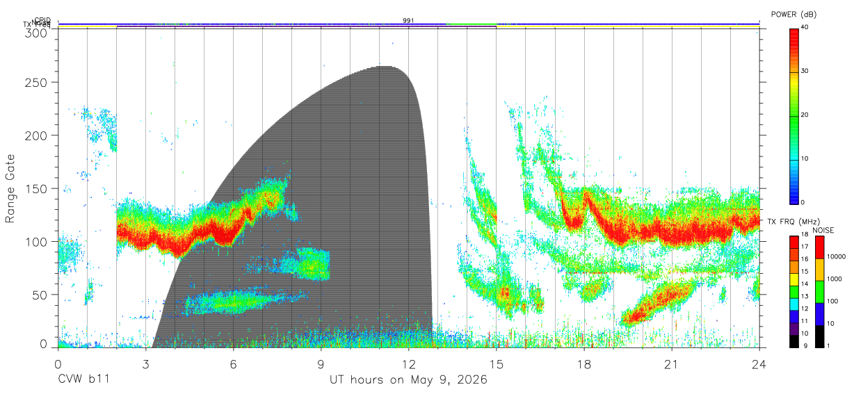This screenshot has width=854, height=394.
Task: Click the 20 tick on POWER scale
Action: [x=805, y=115]
